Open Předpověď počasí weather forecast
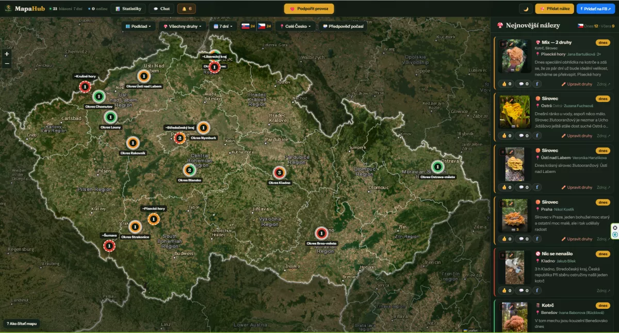Viewport: 619px width, 333px height. coord(343,26)
